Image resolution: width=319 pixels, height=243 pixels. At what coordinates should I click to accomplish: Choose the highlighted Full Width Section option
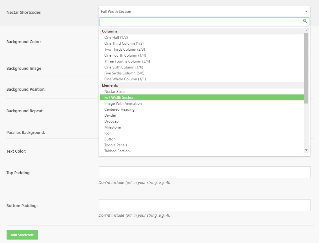[119, 98]
